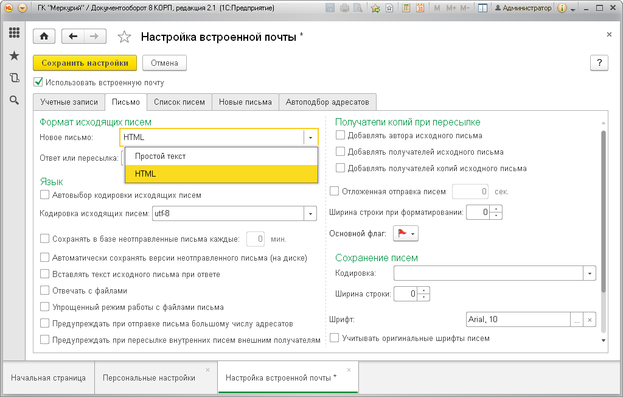The height and width of the screenshot is (397, 623).
Task: Open the info icon in title bar
Action: tap(562, 8)
